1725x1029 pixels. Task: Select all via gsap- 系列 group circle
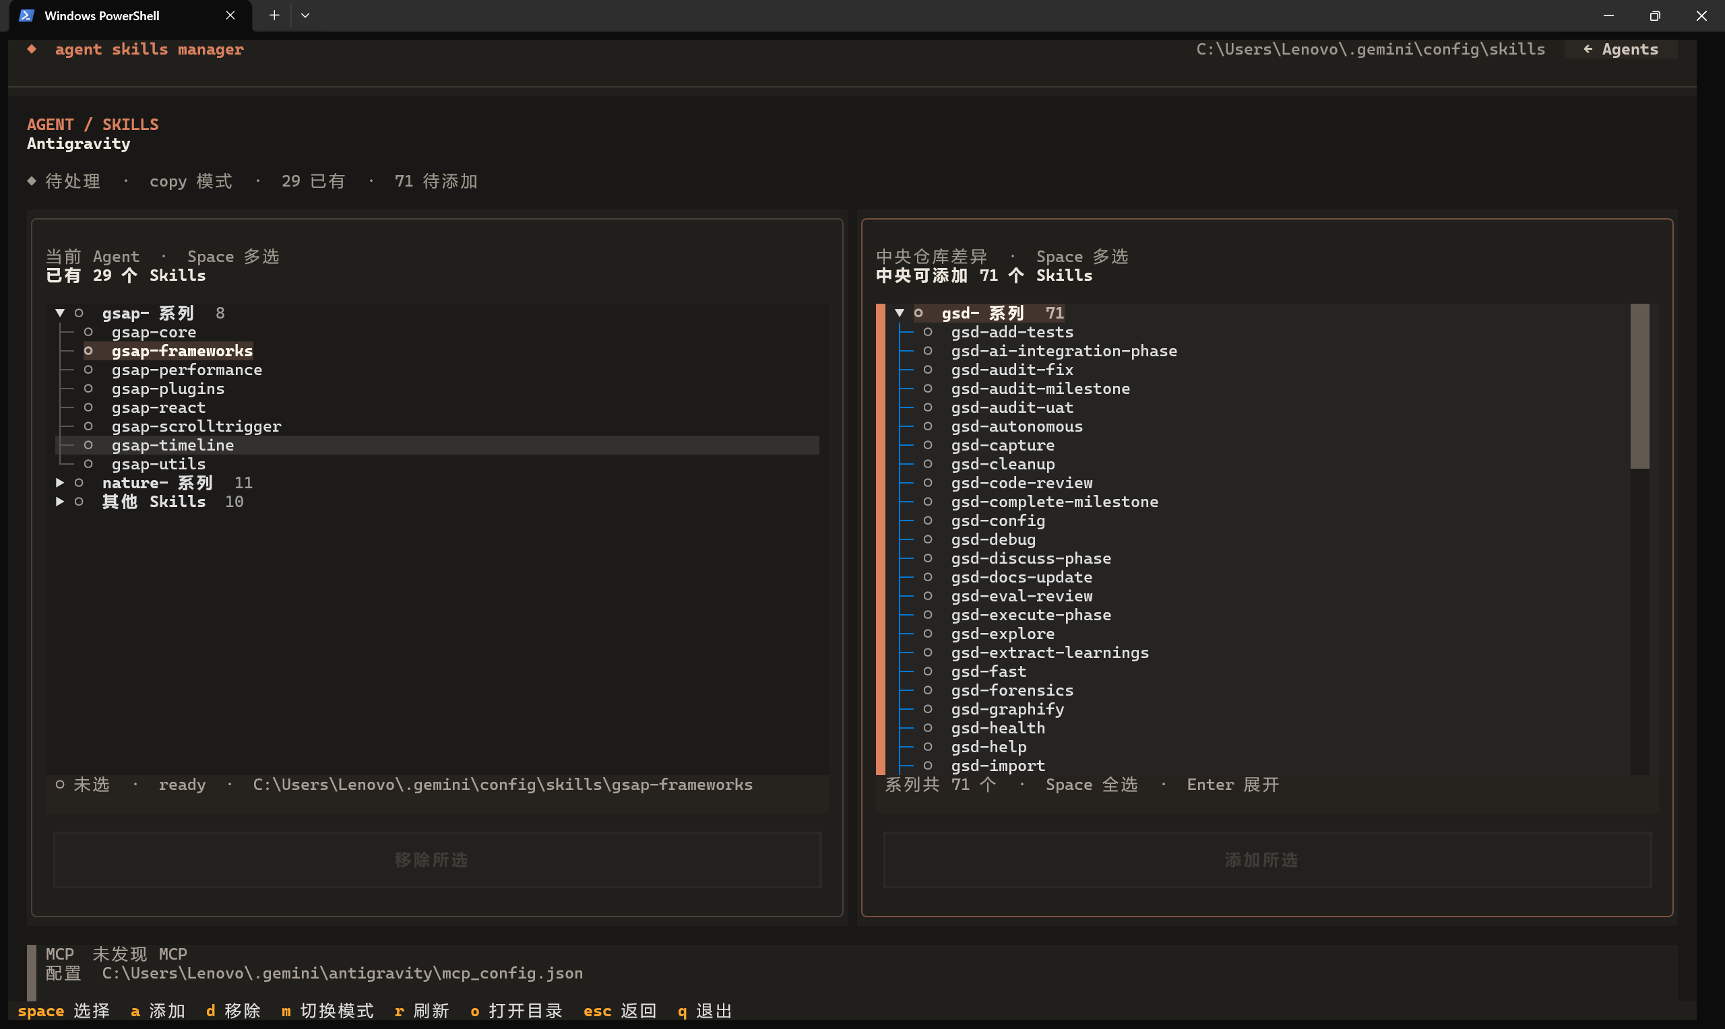coord(79,313)
